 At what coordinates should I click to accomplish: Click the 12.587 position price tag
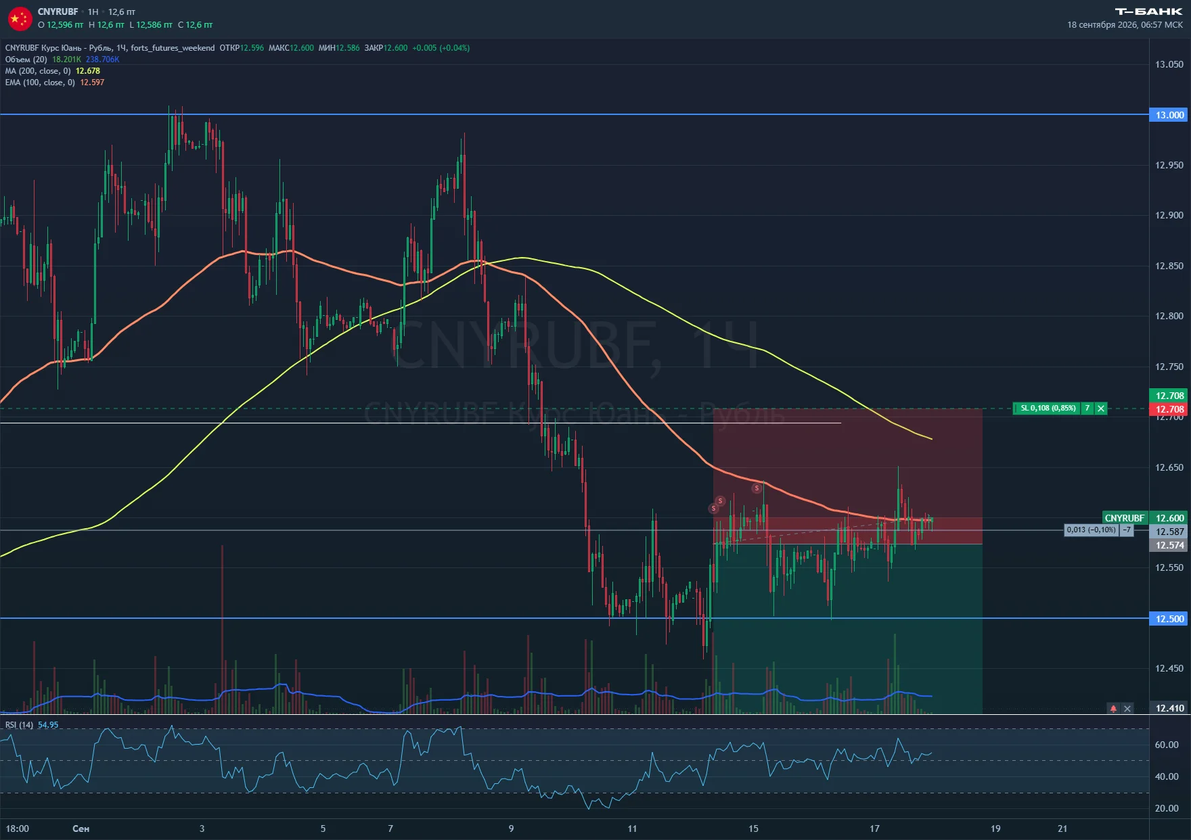click(1169, 532)
